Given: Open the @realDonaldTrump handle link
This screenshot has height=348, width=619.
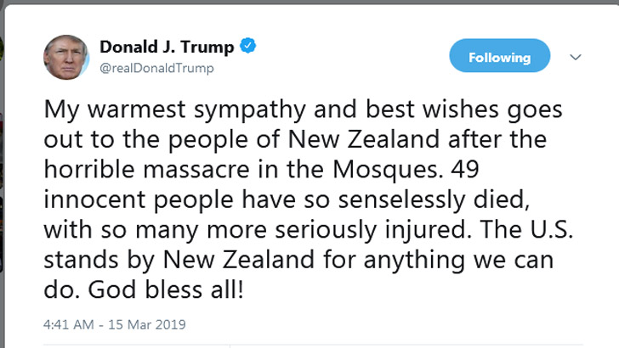Looking at the screenshot, I should 156,68.
